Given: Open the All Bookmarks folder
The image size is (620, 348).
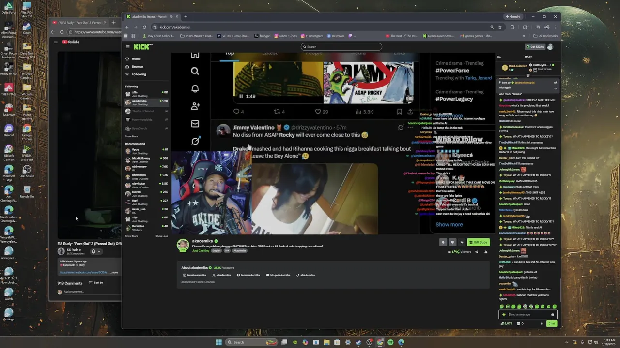Looking at the screenshot, I should click(x=545, y=36).
